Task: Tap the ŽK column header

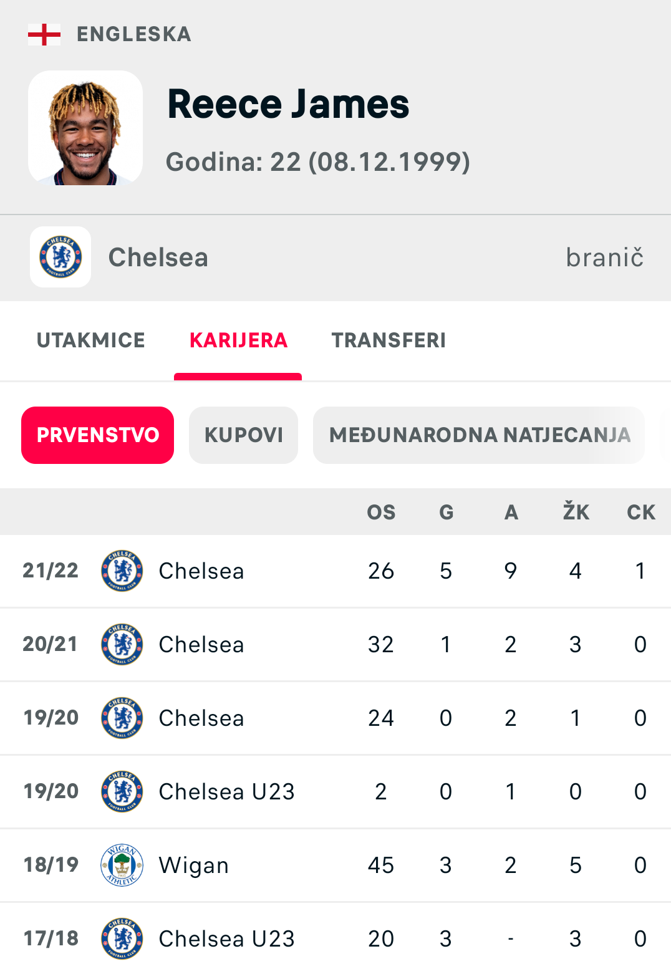Action: click(x=576, y=512)
